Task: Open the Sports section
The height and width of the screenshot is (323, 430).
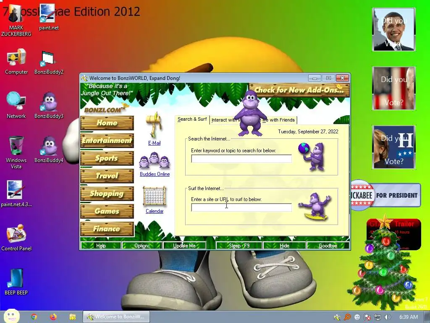Action: [107, 158]
